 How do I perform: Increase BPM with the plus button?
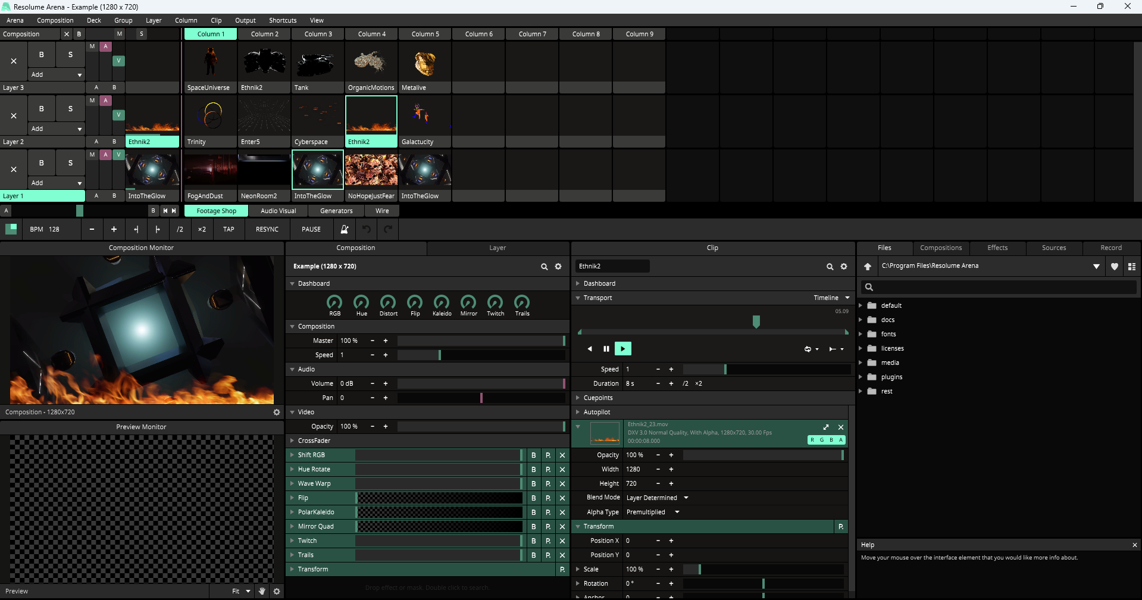(114, 229)
